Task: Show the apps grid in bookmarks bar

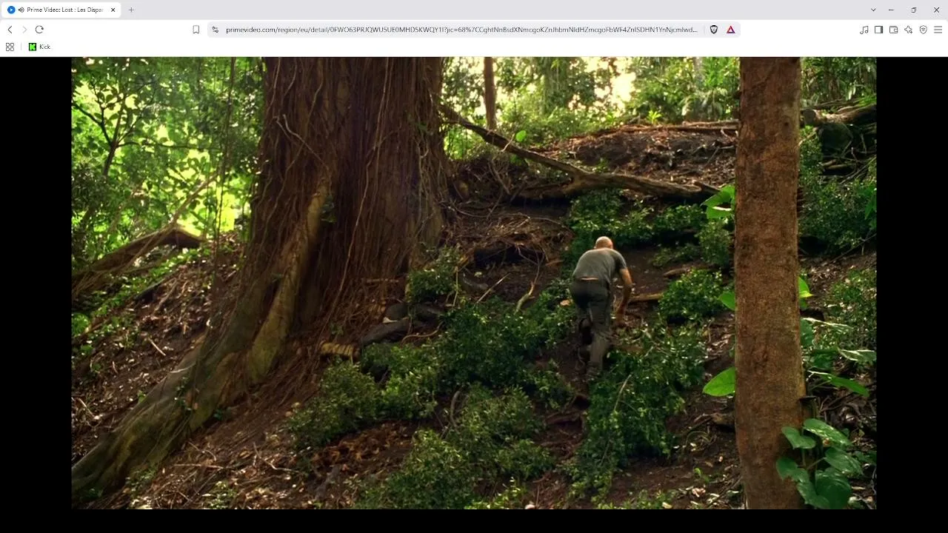Action: click(x=10, y=47)
